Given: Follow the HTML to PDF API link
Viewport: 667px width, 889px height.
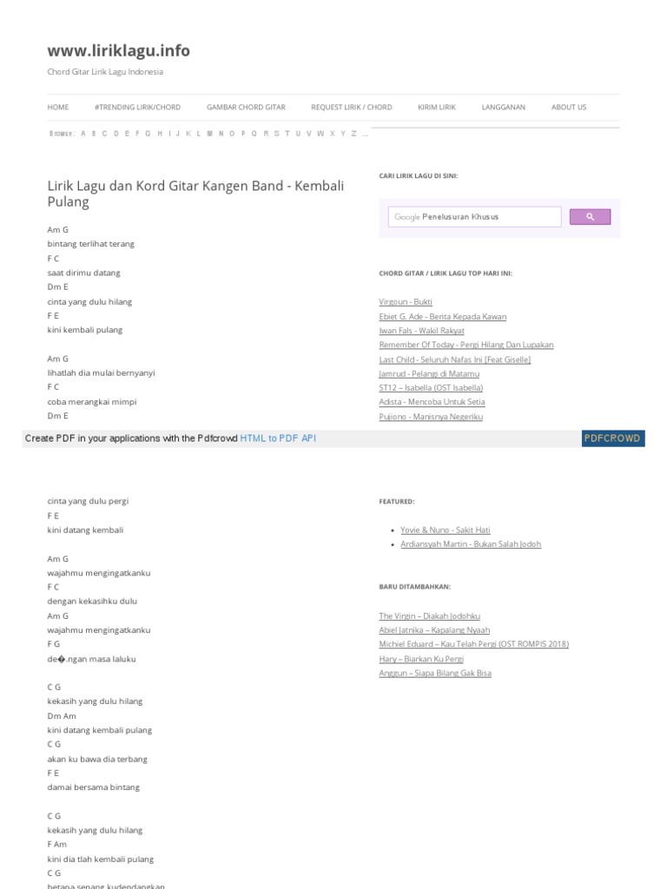Looking at the screenshot, I should pyautogui.click(x=278, y=438).
